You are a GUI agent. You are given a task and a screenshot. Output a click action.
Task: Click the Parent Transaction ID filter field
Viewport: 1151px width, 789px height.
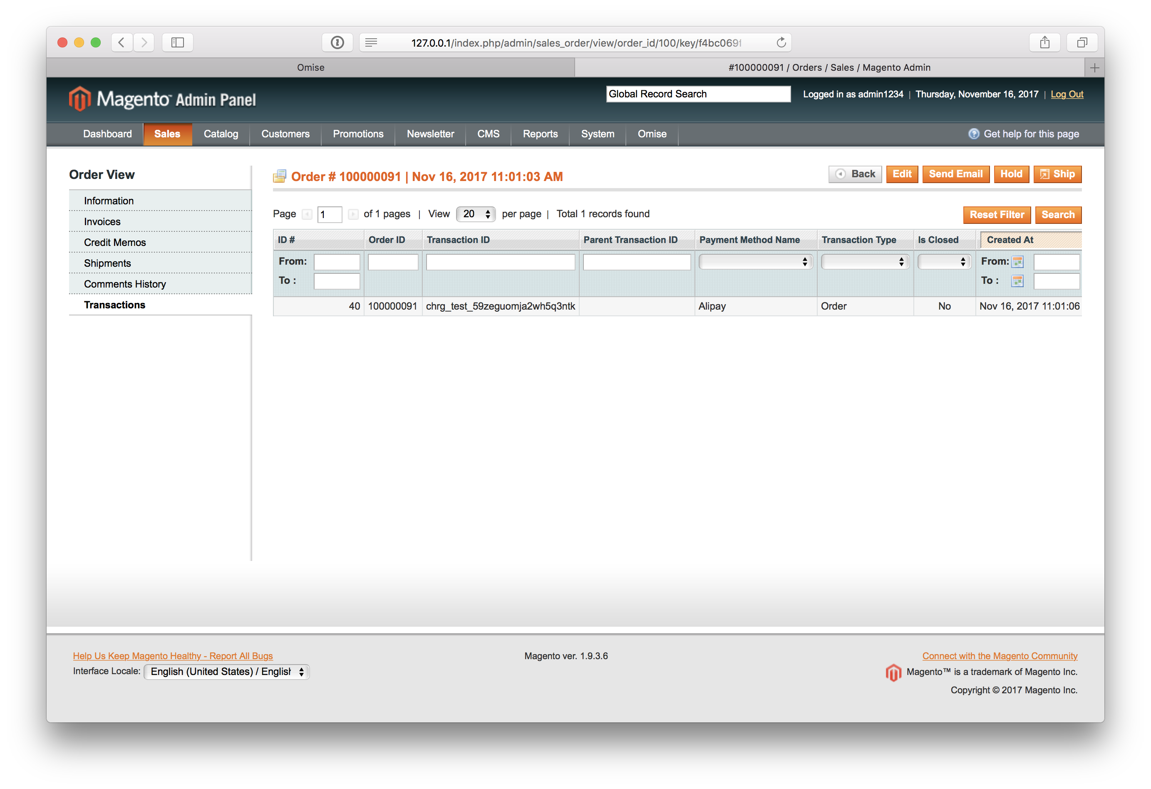(x=637, y=261)
